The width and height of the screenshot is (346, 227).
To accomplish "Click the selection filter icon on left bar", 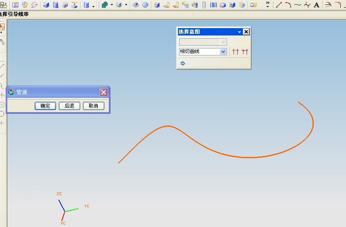I will (2, 27).
